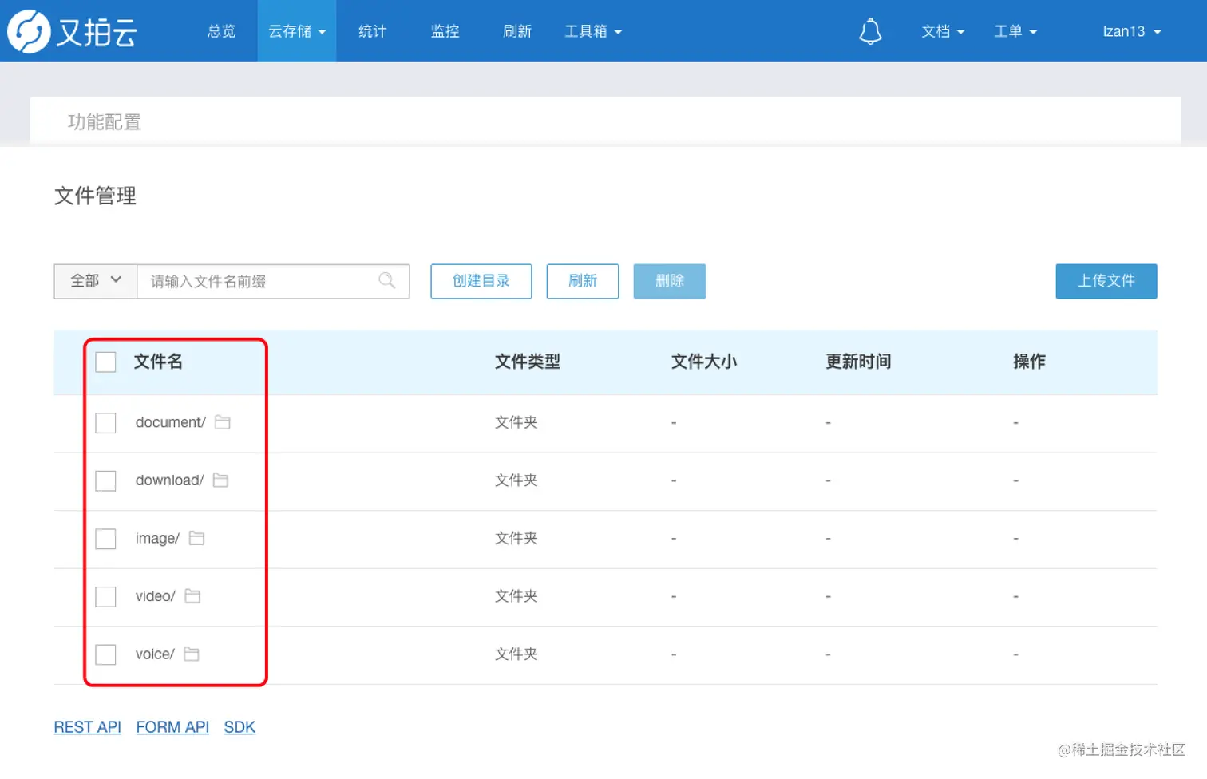This screenshot has width=1207, height=779.
Task: Open the 刷新 item in the top navigation bar
Action: 517,31
